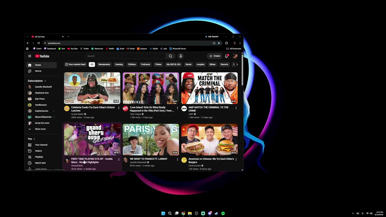Click the address bar showing youtube.com

(128, 43)
